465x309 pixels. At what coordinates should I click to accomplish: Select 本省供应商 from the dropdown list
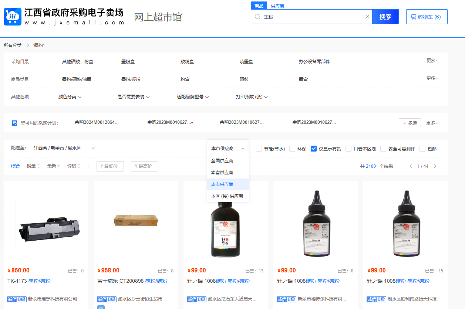[x=228, y=173]
